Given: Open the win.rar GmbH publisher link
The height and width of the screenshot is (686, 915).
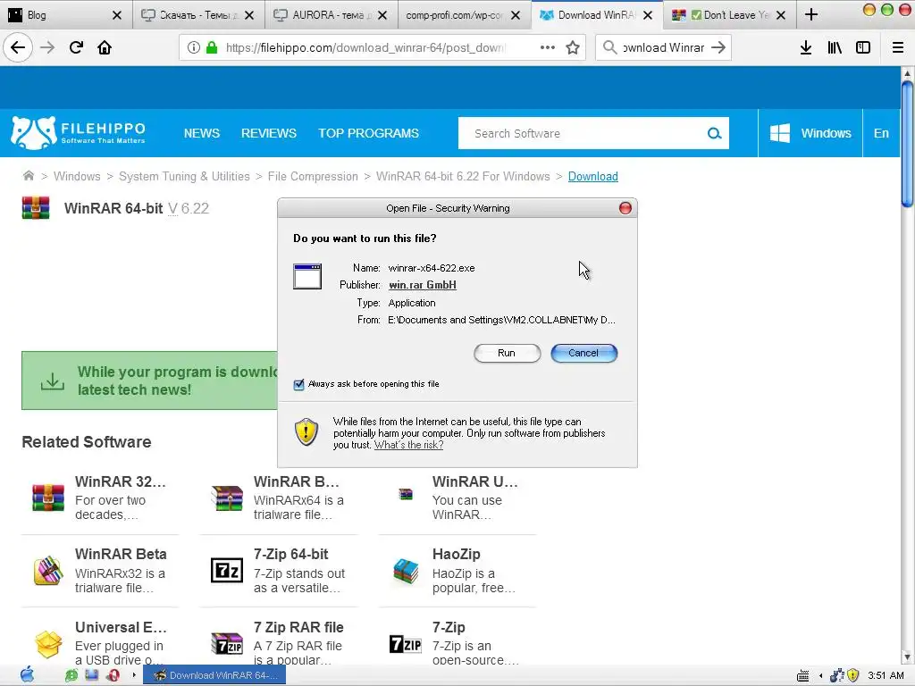Looking at the screenshot, I should 423,285.
